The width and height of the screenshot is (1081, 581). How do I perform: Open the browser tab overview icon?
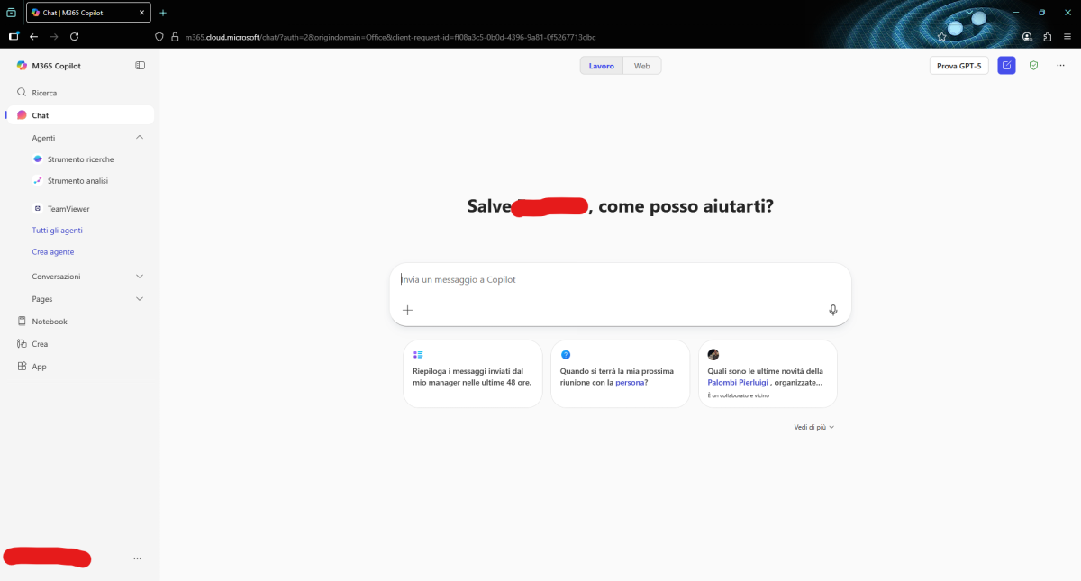pyautogui.click(x=12, y=13)
